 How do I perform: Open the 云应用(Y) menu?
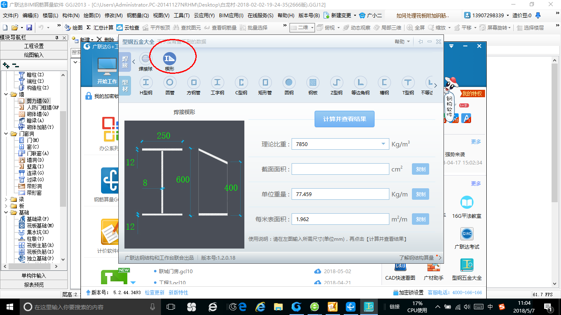pyautogui.click(x=204, y=16)
